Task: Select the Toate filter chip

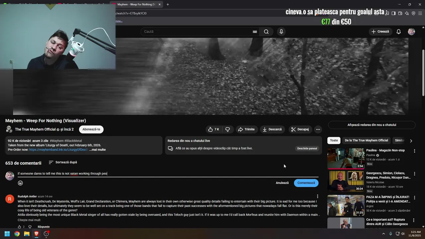Action: pos(334,140)
